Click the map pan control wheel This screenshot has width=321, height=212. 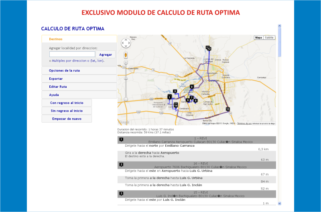click(x=126, y=42)
